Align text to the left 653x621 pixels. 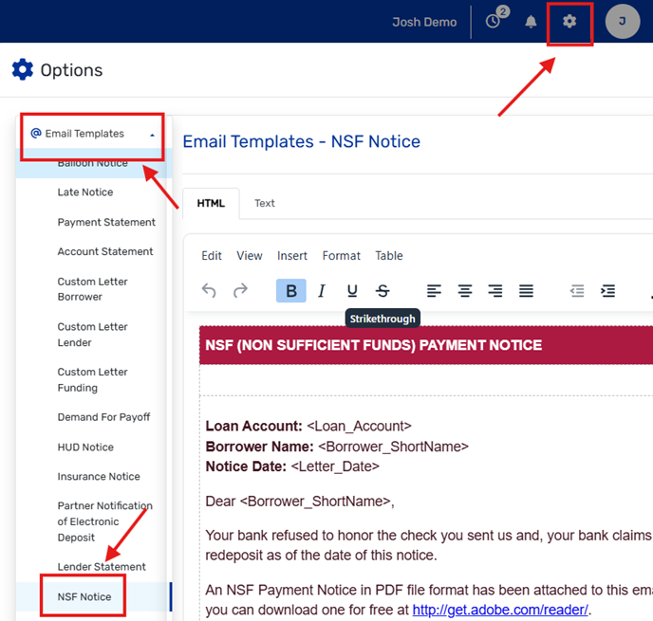click(434, 291)
